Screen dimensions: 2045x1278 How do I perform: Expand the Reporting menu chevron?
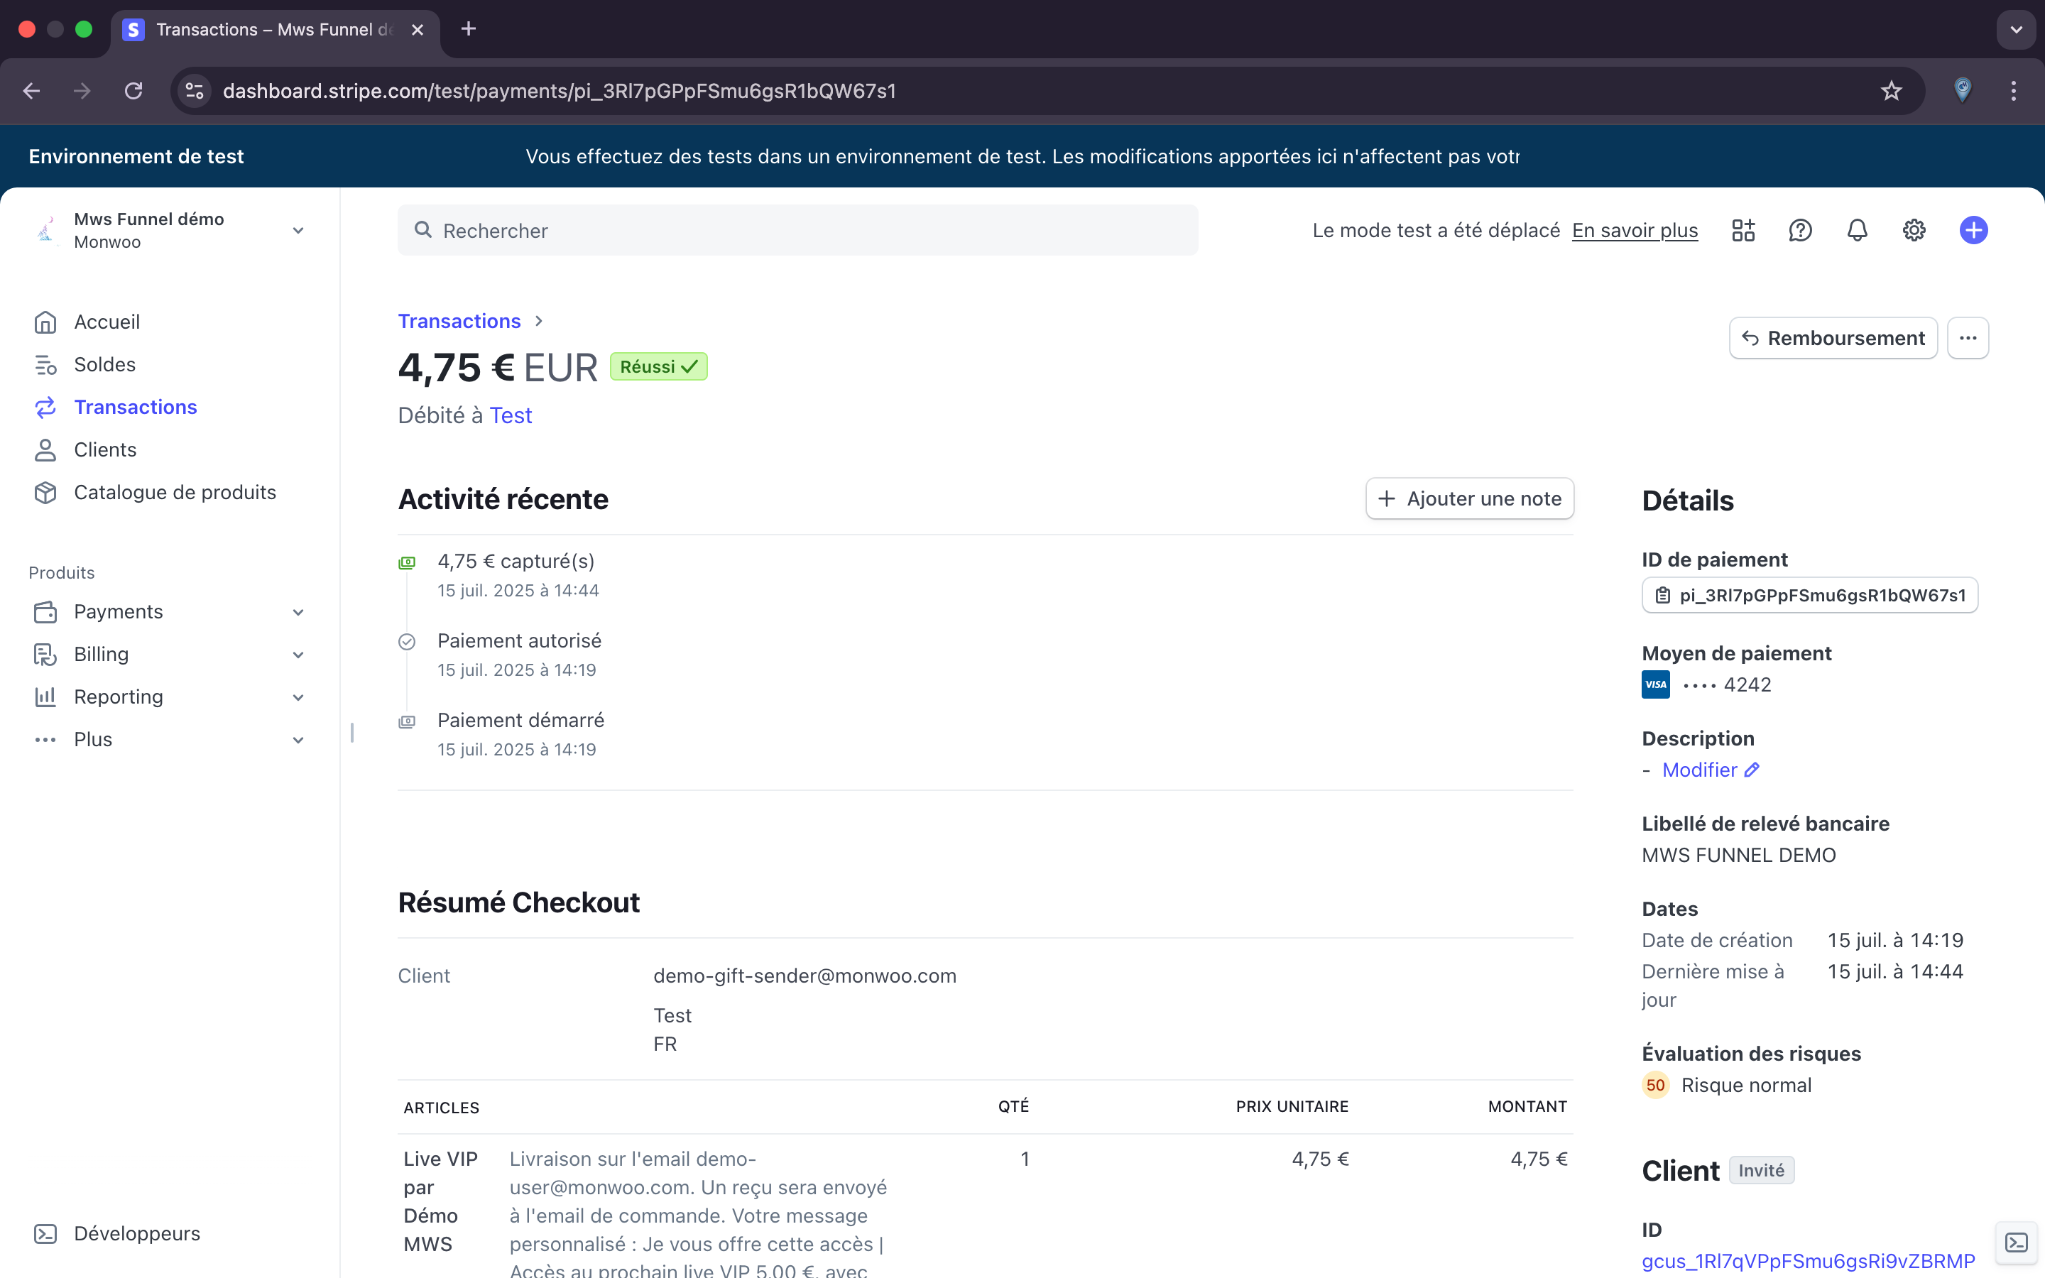(x=298, y=697)
